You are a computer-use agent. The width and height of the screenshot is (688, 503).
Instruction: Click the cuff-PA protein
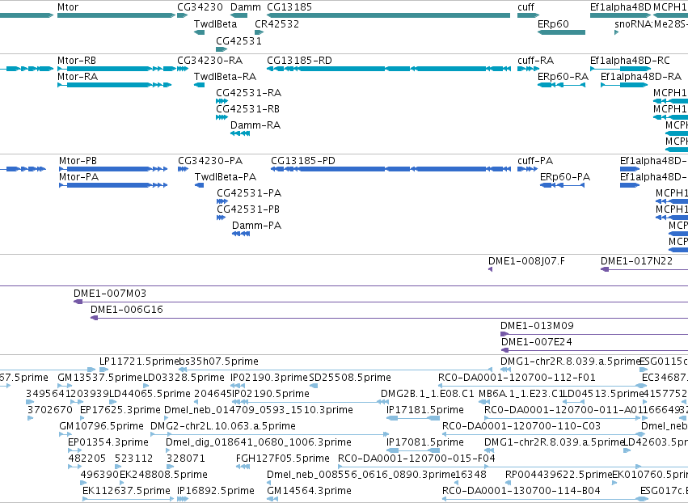click(527, 168)
